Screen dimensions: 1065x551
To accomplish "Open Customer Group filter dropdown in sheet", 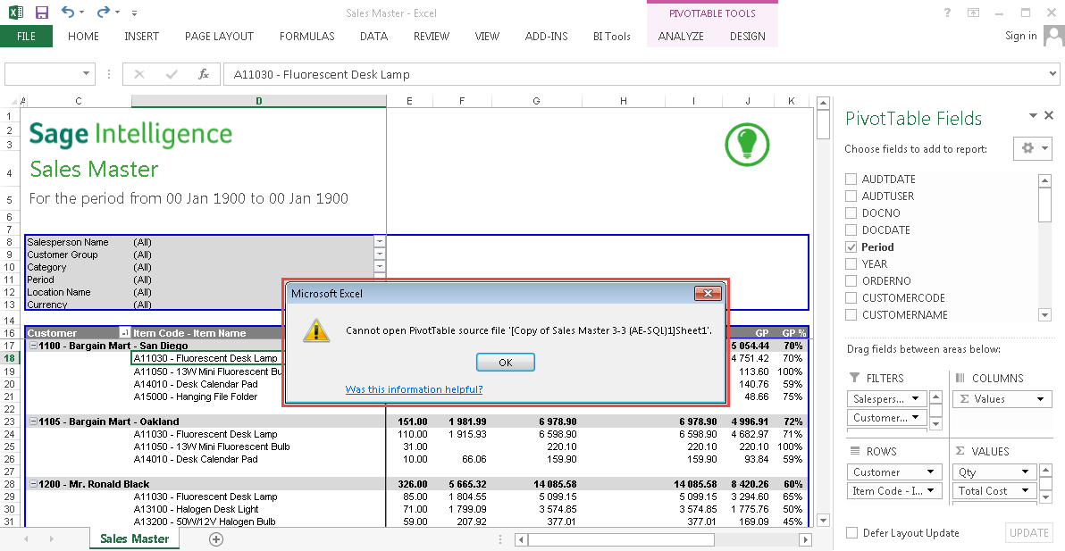I will click(380, 255).
